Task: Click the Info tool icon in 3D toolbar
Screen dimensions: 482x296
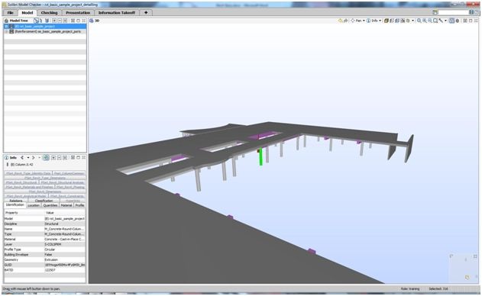Action: 368,21
